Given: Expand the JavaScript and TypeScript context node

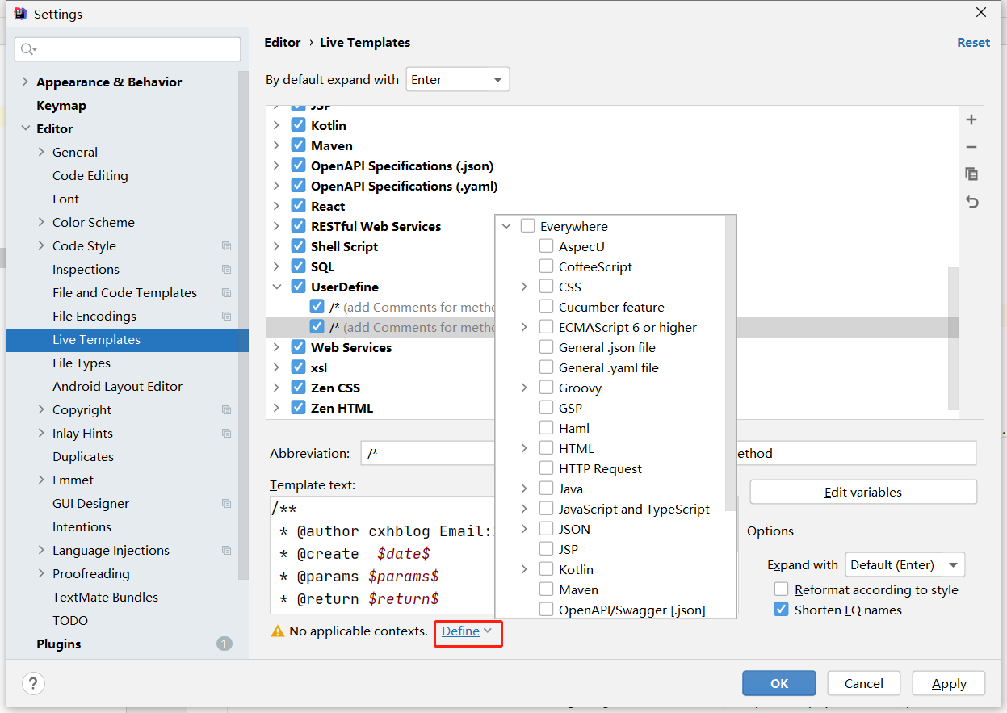Looking at the screenshot, I should [524, 509].
